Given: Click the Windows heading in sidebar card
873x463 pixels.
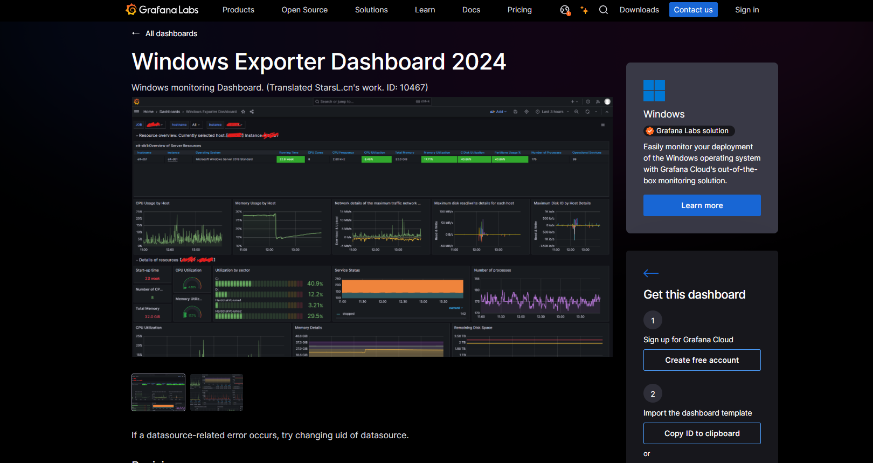Looking at the screenshot, I should (x=664, y=114).
